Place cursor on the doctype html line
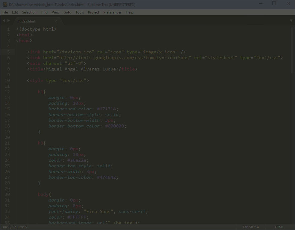 36,29
